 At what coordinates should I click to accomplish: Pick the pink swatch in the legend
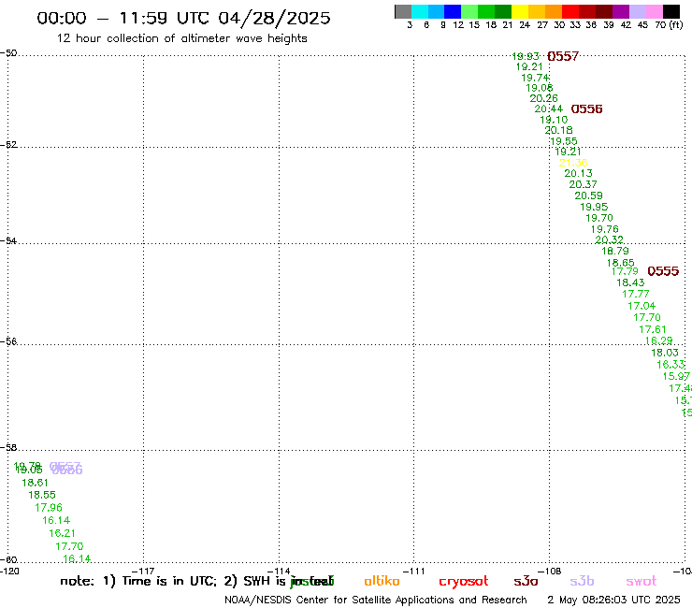click(x=655, y=11)
